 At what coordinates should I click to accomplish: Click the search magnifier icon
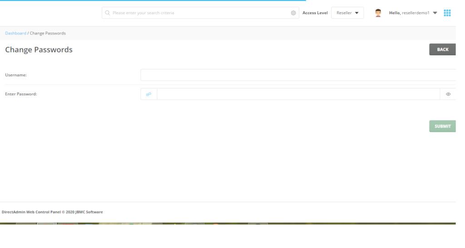[107, 13]
